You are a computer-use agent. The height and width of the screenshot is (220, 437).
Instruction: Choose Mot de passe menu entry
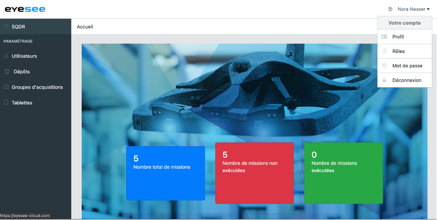pyautogui.click(x=405, y=66)
